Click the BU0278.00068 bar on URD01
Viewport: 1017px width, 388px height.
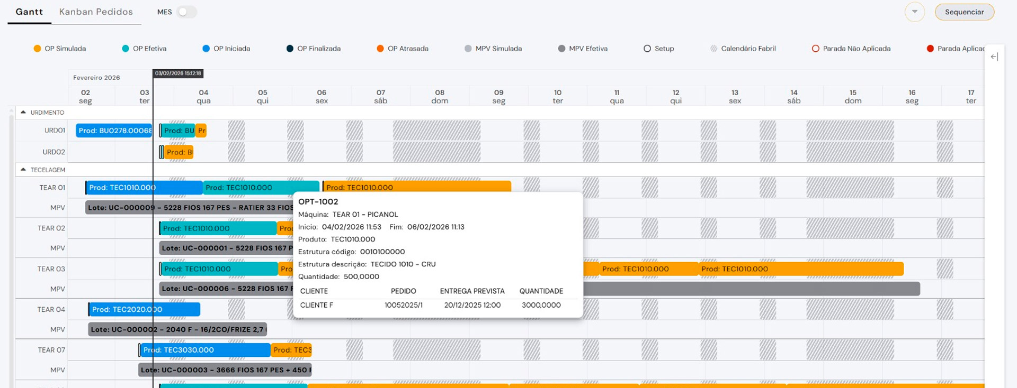tap(114, 131)
